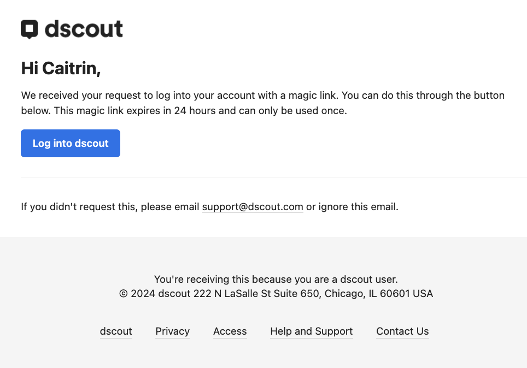Click the empty gray footer area below the links
Image resolution: width=527 pixels, height=368 pixels.
click(x=263, y=354)
